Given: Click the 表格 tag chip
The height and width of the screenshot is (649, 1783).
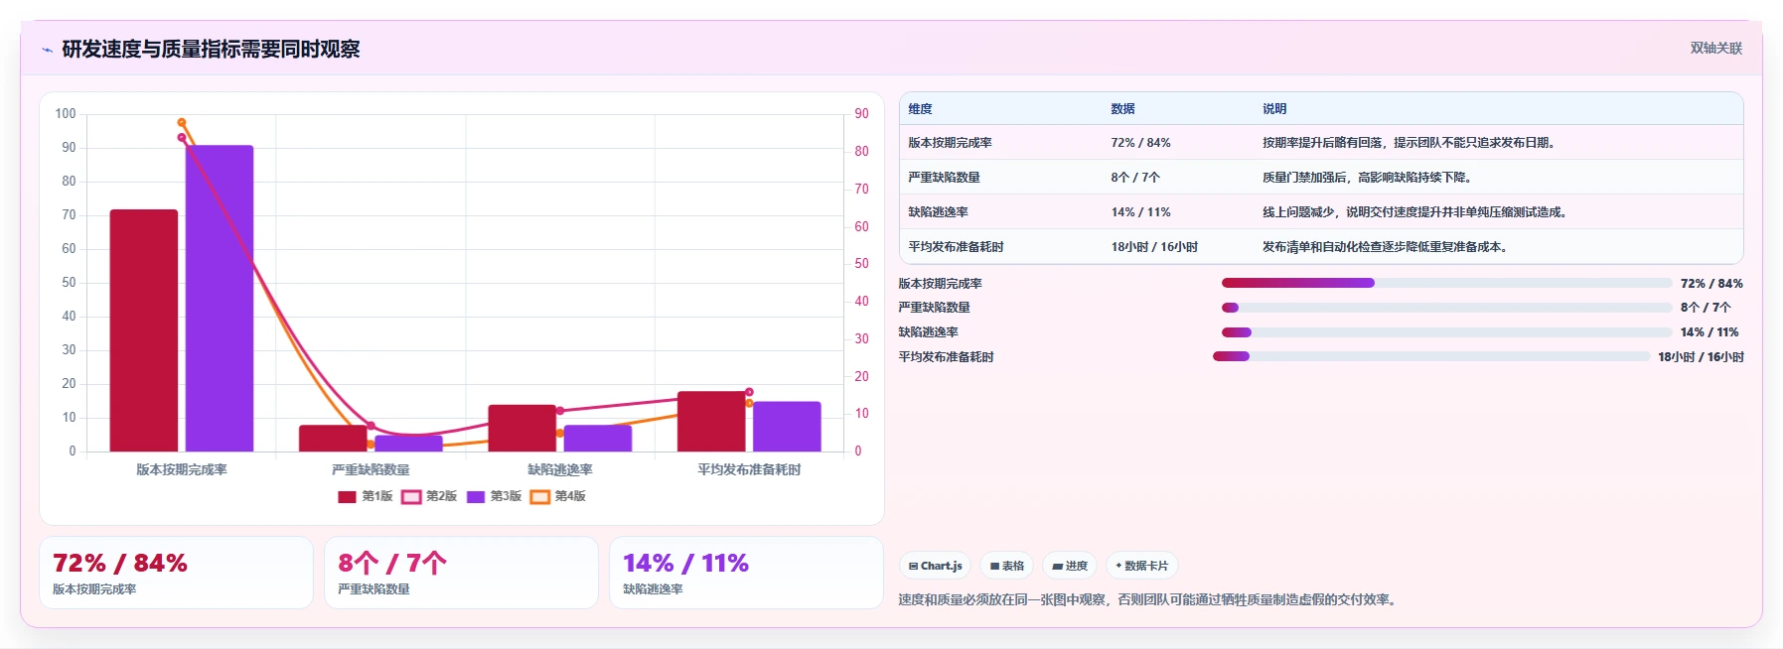Looking at the screenshot, I should (1006, 566).
